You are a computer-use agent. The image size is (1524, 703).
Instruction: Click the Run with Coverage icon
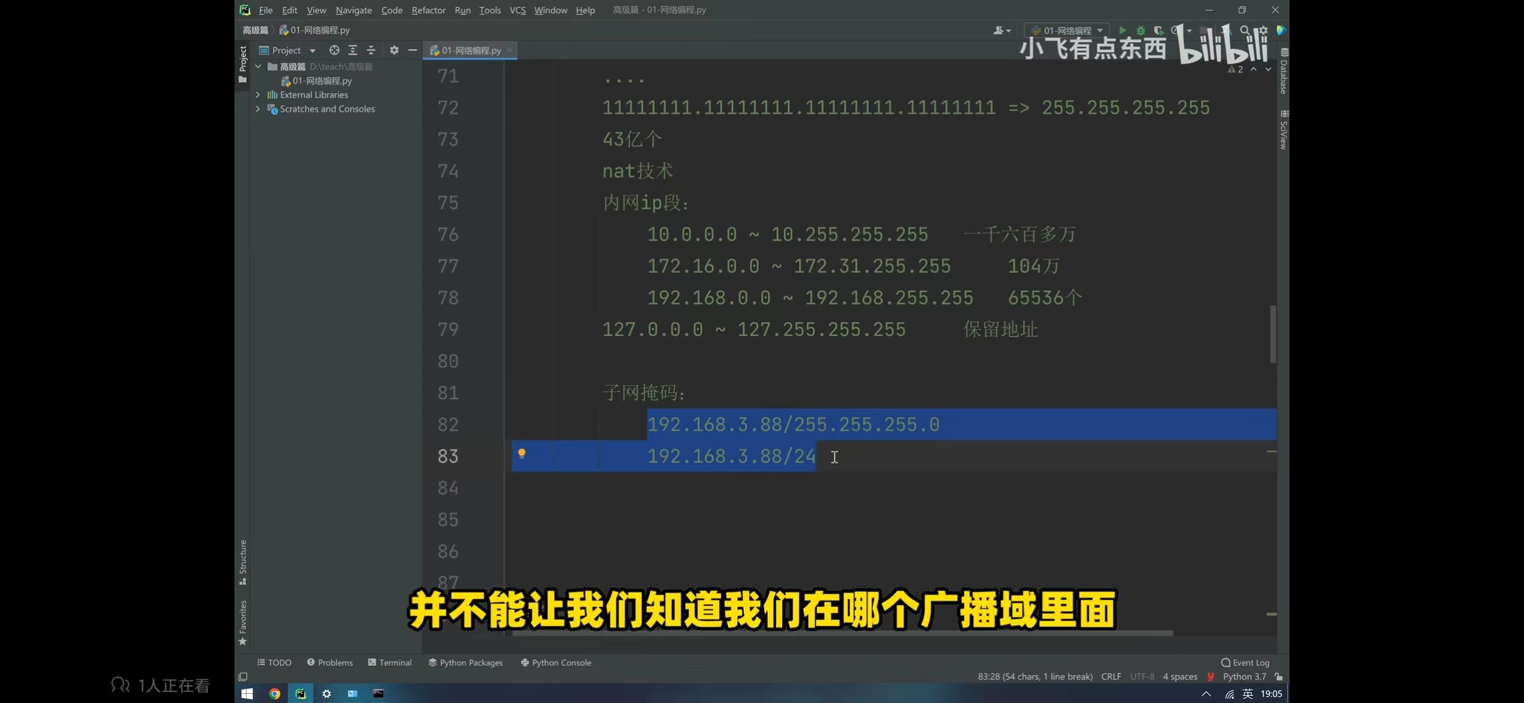click(x=1159, y=30)
